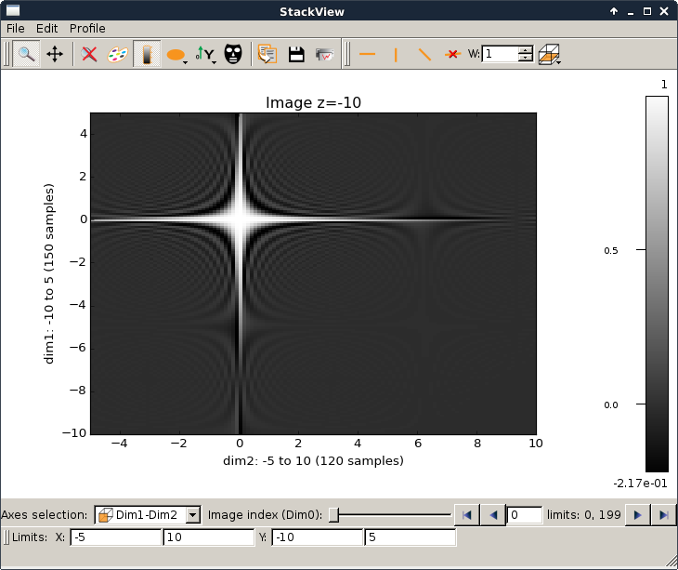Go to the next image frame
Image resolution: width=678 pixels, height=570 pixels.
(x=638, y=514)
